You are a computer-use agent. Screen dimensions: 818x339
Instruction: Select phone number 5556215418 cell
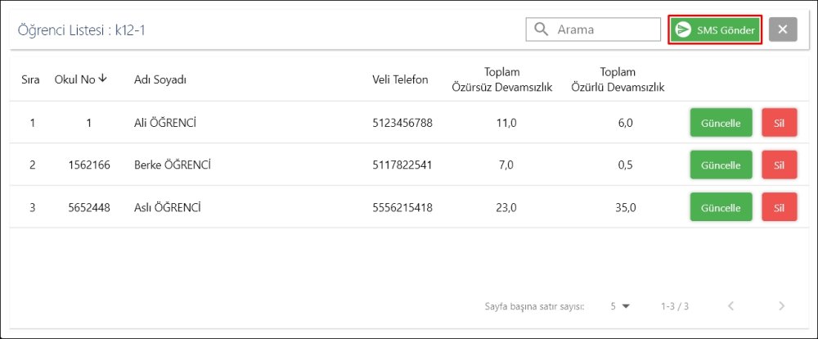[402, 207]
